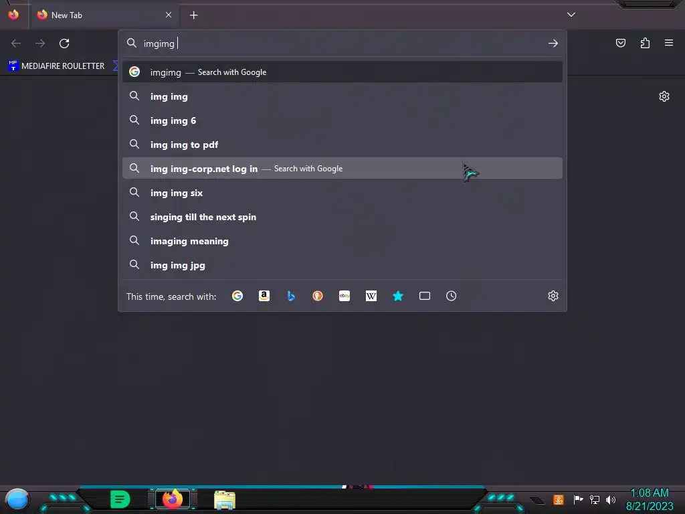Choose 'img img-corp.net log in' suggestion
Screen dimensions: 685x514
coord(342,168)
